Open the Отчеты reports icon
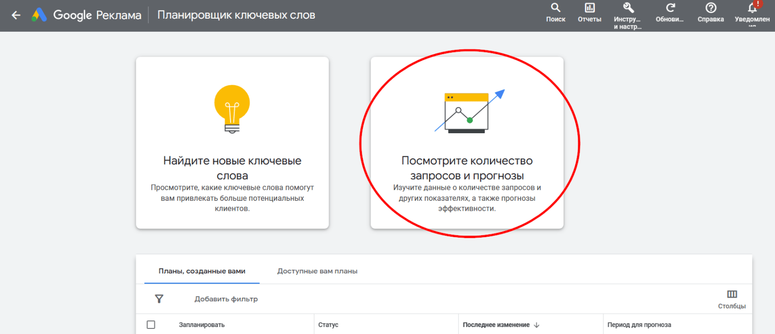The width and height of the screenshot is (775, 334). click(589, 9)
